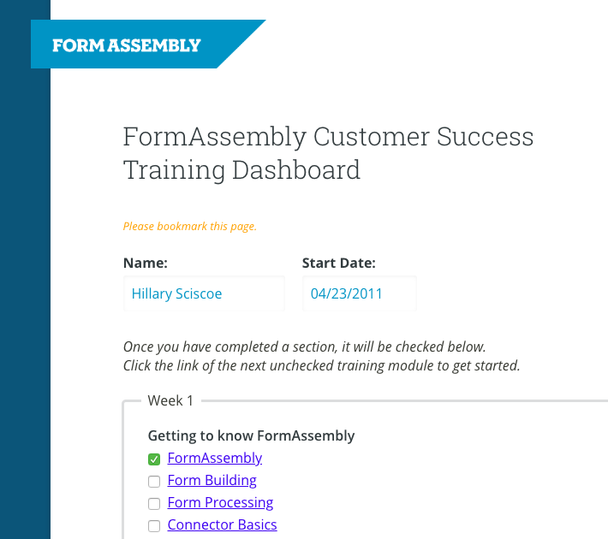Follow the Form Processing link
Screen dimensions: 608x539
pyautogui.click(x=220, y=502)
